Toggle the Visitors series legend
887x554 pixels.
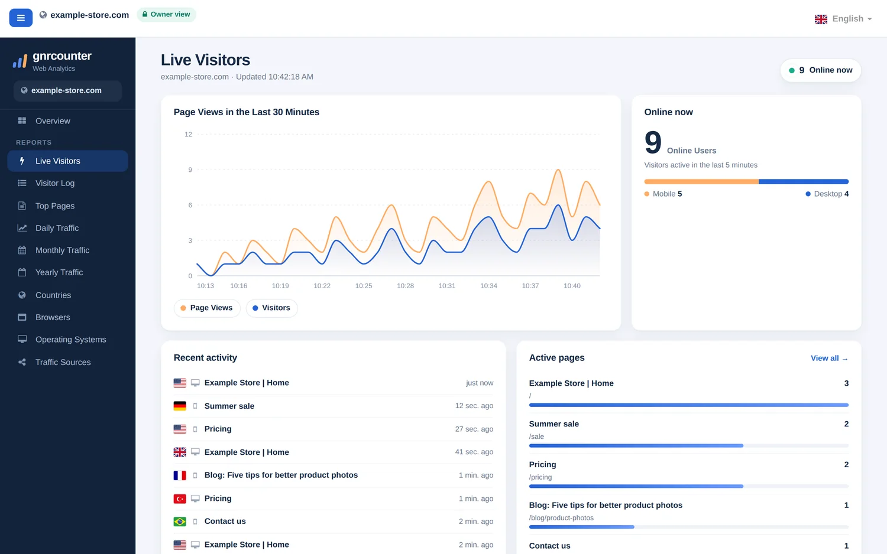click(x=271, y=308)
